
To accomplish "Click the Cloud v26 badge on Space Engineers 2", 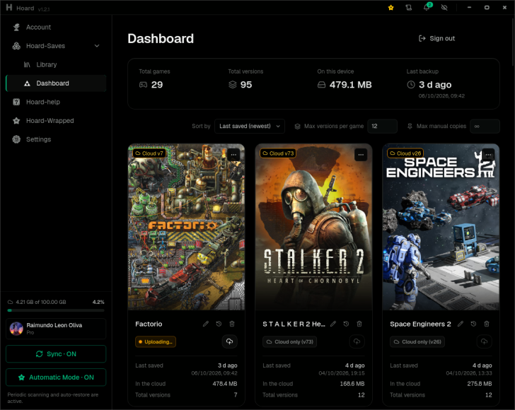I will point(405,153).
